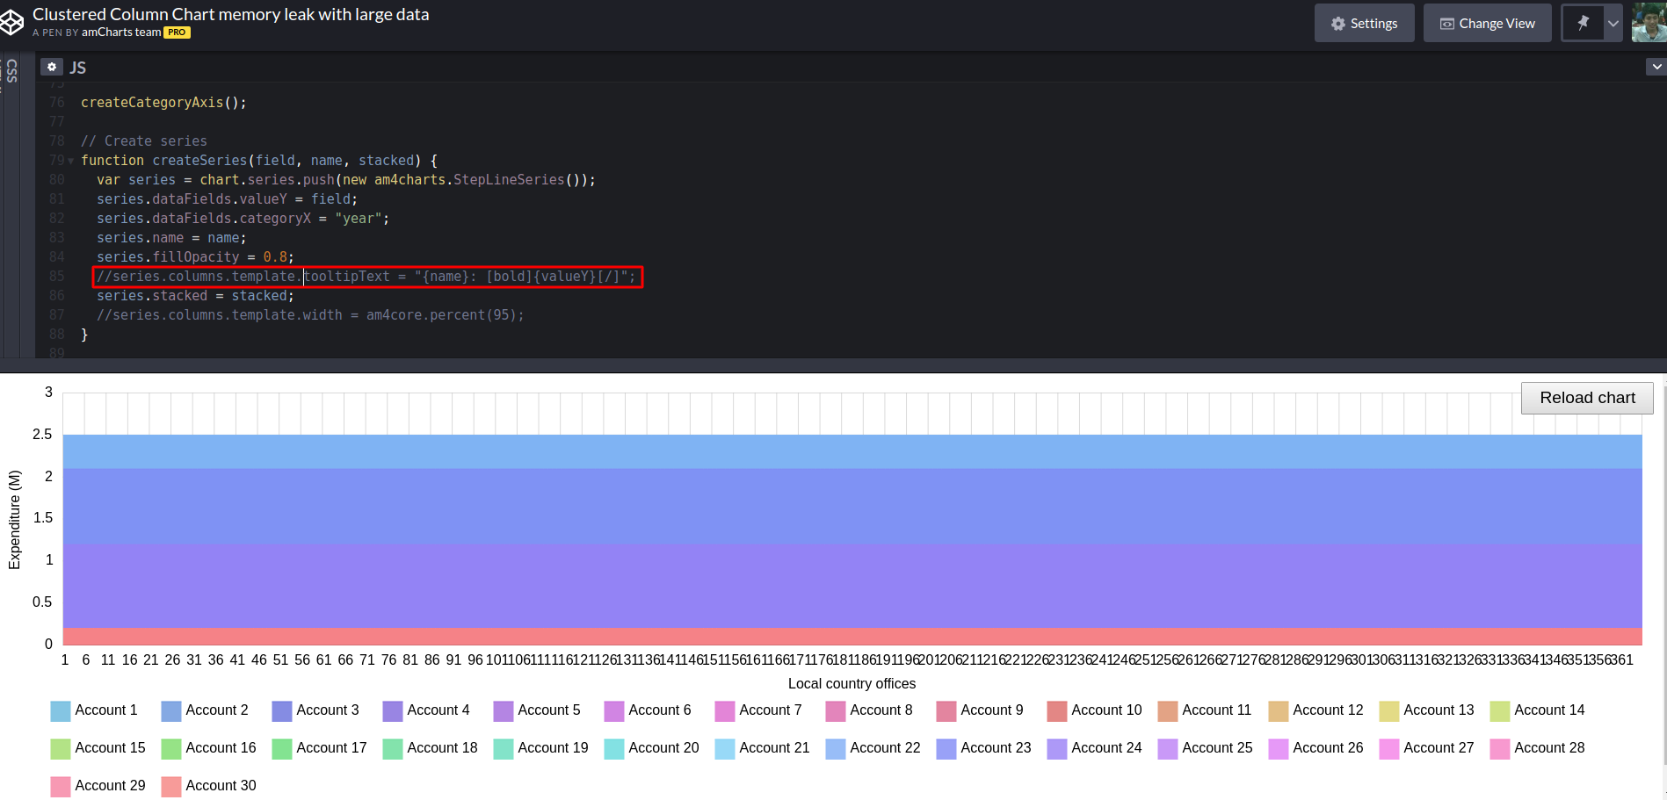Click the series.stacked = stacked code line
This screenshot has height=800, width=1667.
195,296
